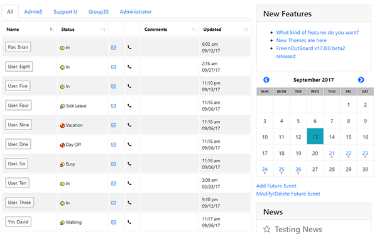The width and height of the screenshot is (377, 234).
Task: Click Vacation status icon for User, Nine
Action: (x=62, y=125)
